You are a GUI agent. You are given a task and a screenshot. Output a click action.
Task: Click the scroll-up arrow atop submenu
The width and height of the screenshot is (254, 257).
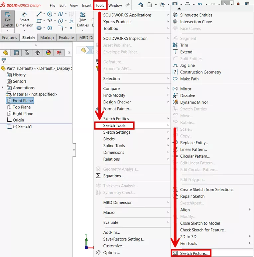tap(179, 8)
